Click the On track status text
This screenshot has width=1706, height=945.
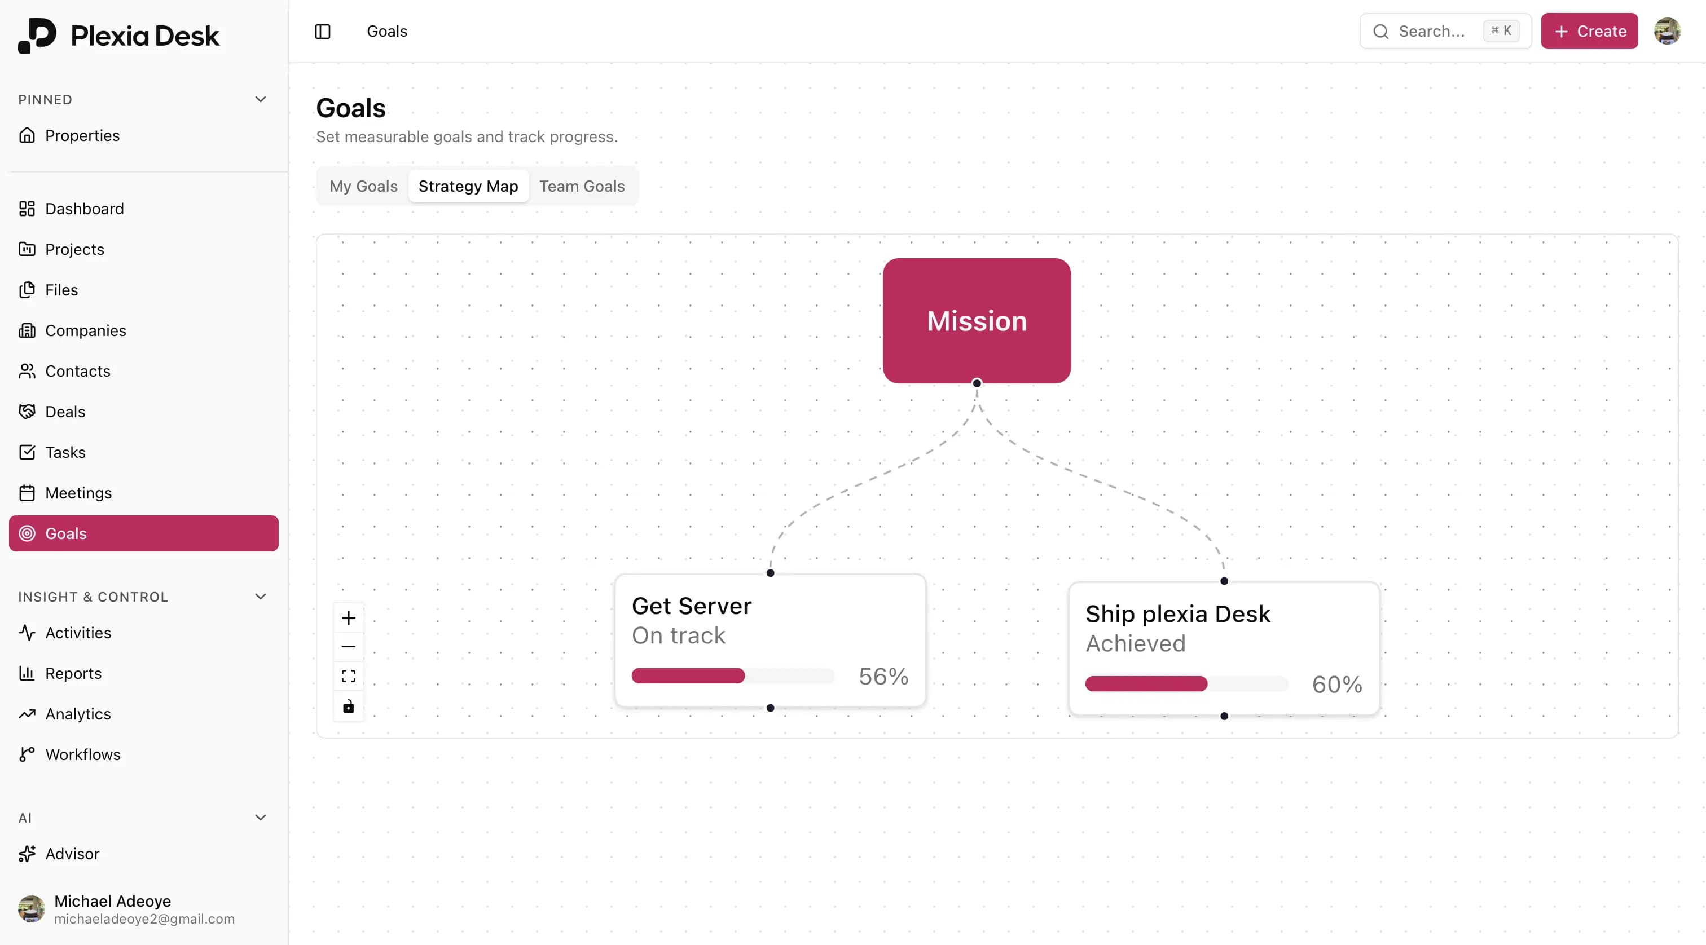pyautogui.click(x=679, y=635)
